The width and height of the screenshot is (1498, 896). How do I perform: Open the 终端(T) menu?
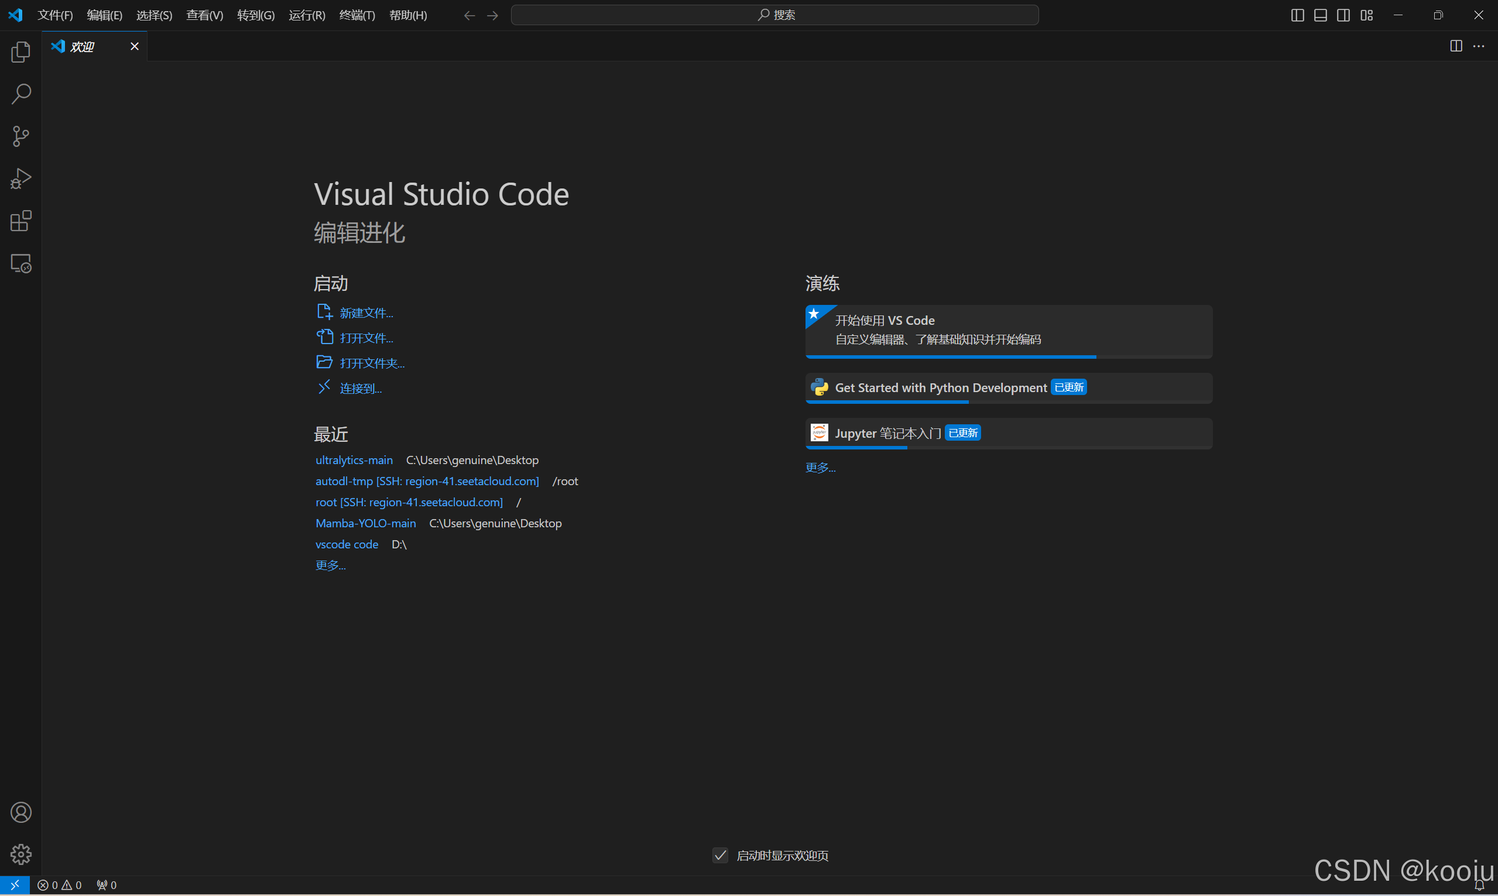357,15
